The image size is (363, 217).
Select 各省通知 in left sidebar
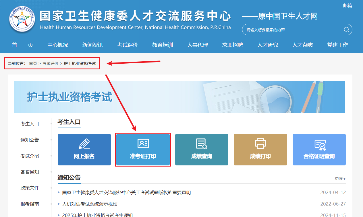tap(30, 172)
